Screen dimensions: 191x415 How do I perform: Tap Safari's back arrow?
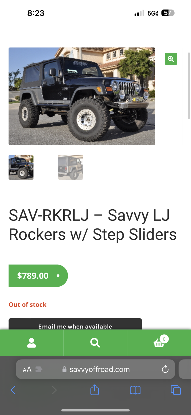[13, 390]
